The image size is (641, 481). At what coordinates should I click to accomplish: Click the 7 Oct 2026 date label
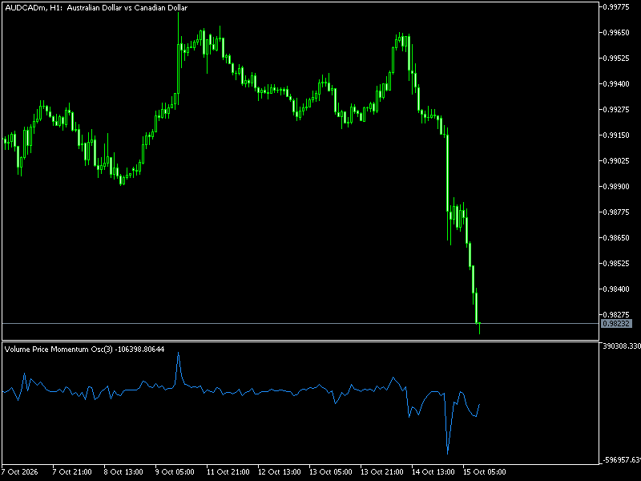pos(19,471)
